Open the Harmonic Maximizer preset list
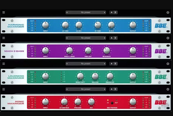 tap(86, 12)
